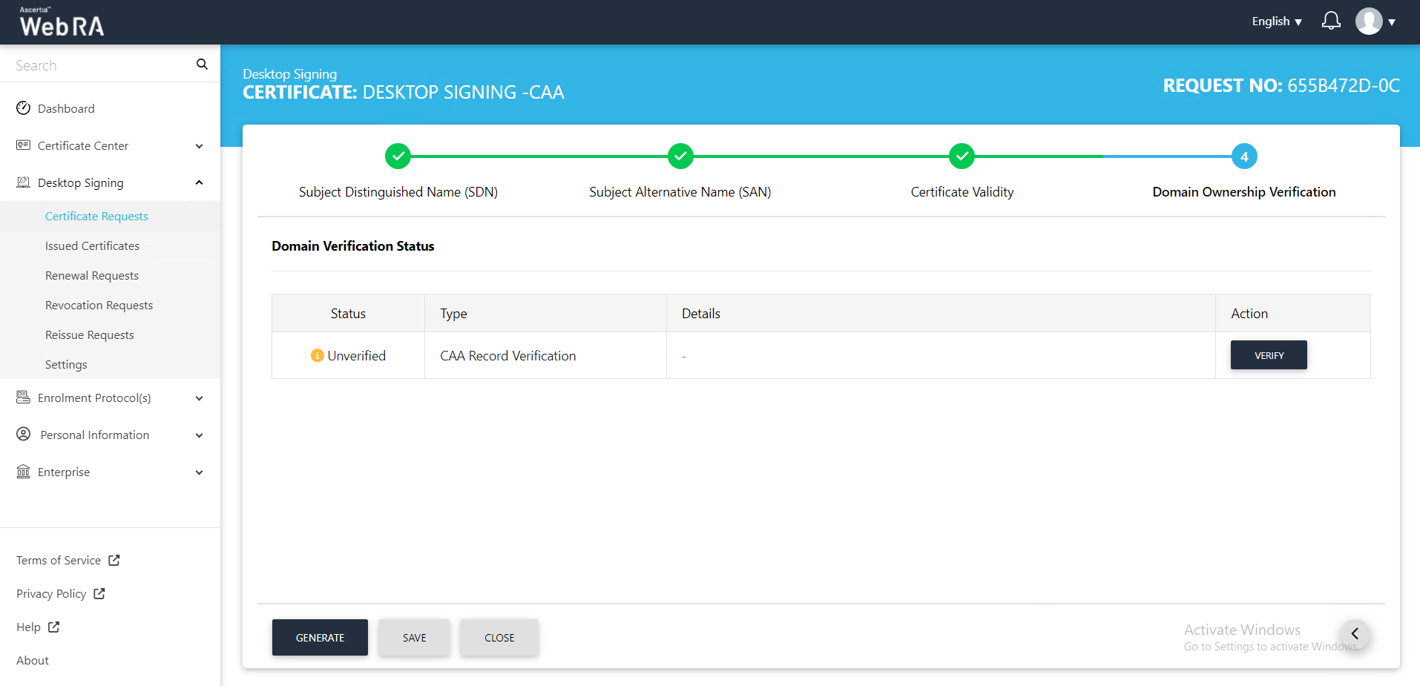Click the GENERATE button
Screen dimensions: 1420x686
320,638
